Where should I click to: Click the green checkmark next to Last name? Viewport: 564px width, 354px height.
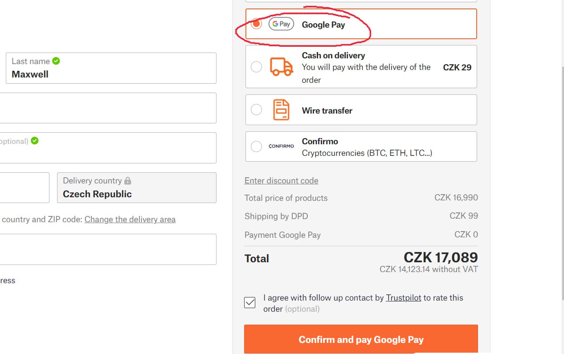point(56,61)
